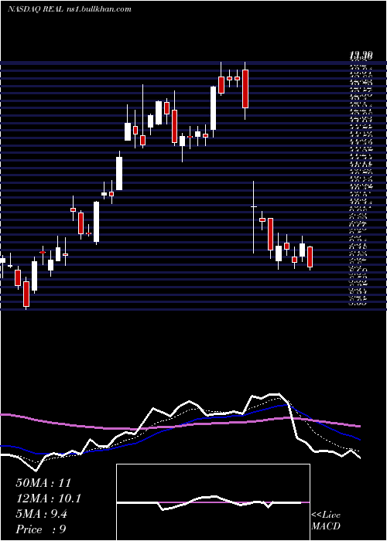Click the topmost price label on the axis

pos(361,55)
